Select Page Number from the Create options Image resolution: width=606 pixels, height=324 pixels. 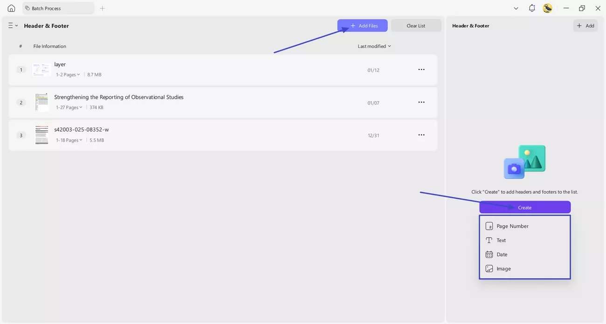click(512, 226)
